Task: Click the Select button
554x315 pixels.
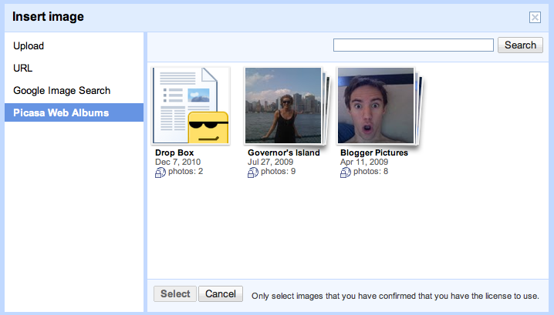Action: coord(175,294)
